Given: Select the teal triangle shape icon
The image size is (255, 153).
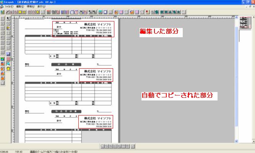Looking at the screenshot, I should [x=170, y=12].
